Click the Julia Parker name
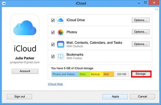 tap(25, 58)
